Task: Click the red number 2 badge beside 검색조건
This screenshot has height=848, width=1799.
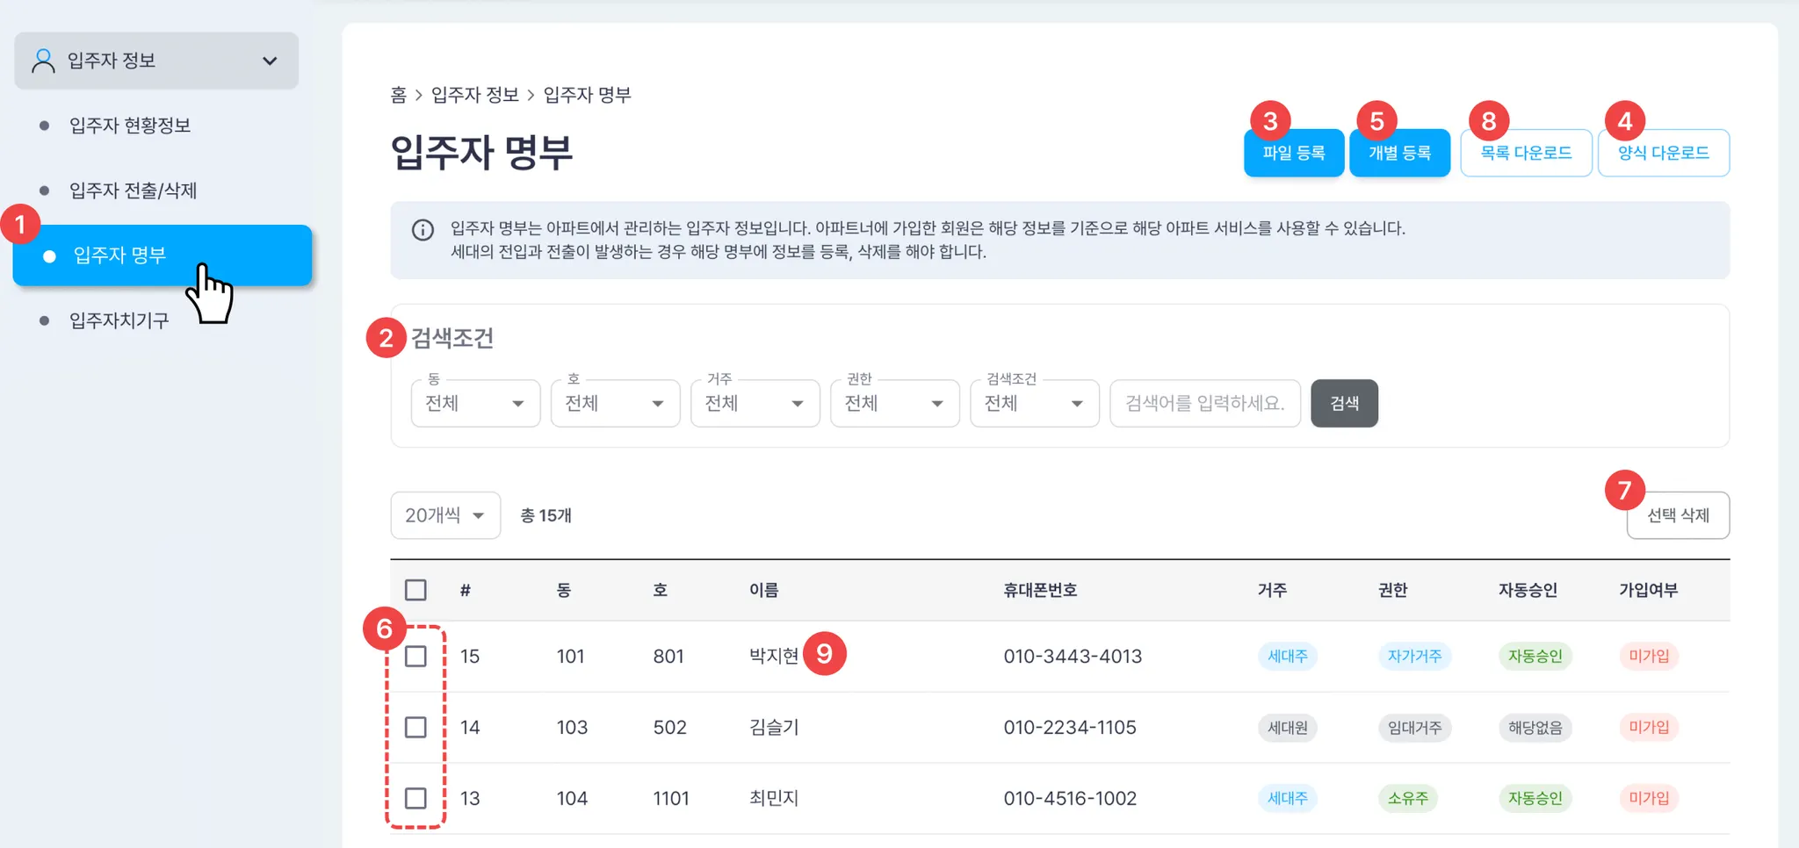Action: tap(386, 339)
